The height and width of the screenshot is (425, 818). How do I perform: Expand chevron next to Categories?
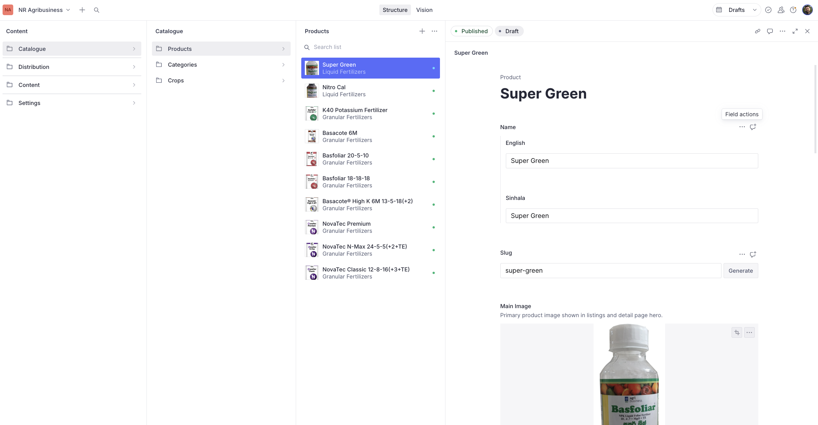point(284,64)
